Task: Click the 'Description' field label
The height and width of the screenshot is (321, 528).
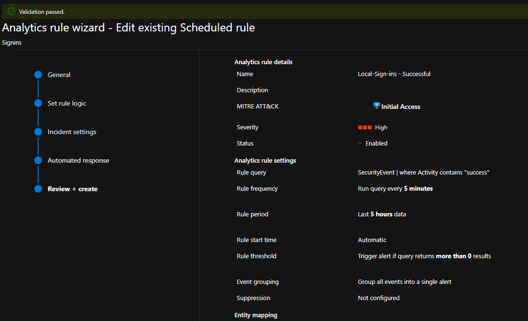Action: pyautogui.click(x=252, y=90)
